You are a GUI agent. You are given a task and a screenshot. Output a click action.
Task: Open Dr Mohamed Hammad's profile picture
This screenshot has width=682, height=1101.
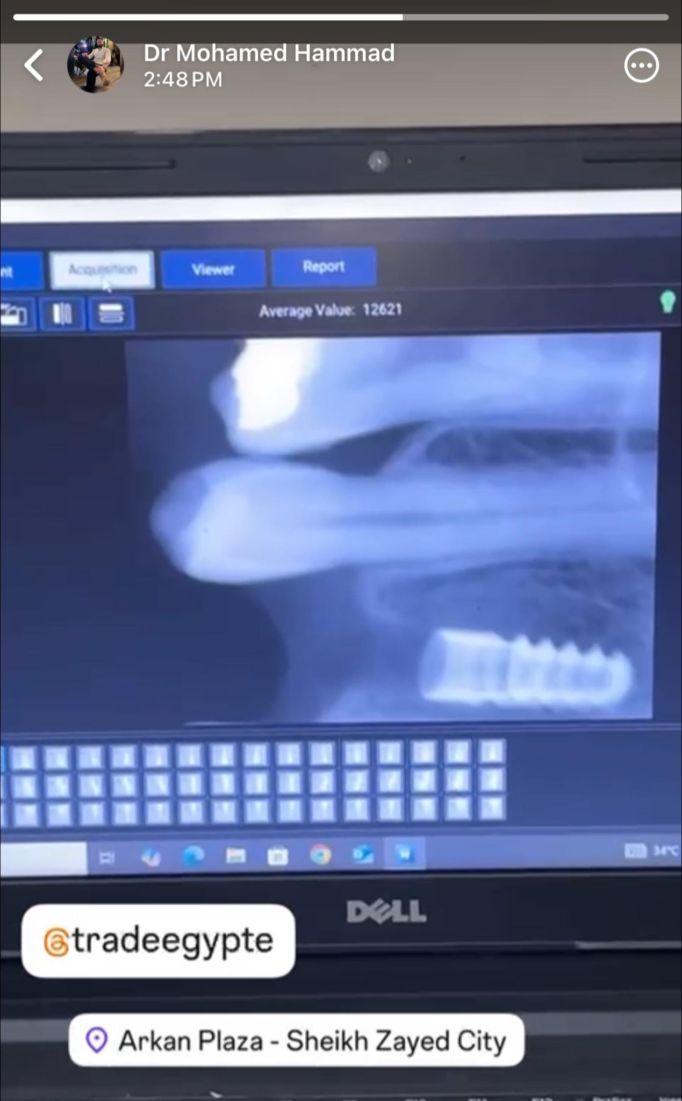[95, 65]
